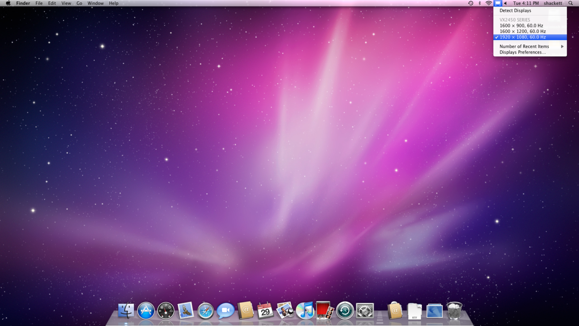
Task: Launch iChat video chat
Action: tap(226, 310)
